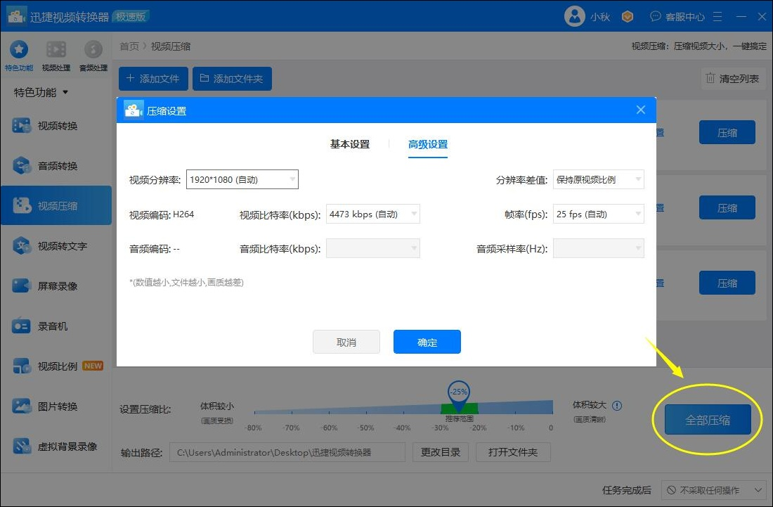Click the 更改目录 button
This screenshot has height=507, width=773.
(440, 452)
